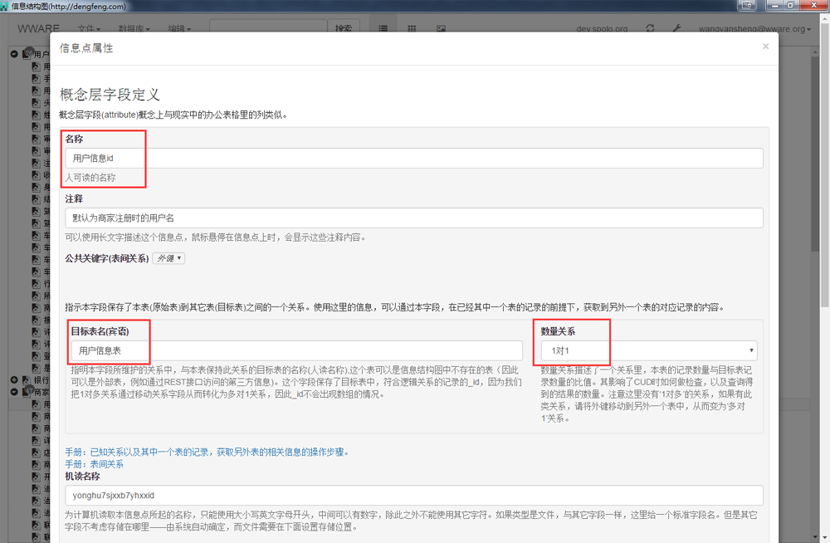Image resolution: width=830 pixels, height=543 pixels.
Task: Open the 手册：表间关系 link
Action: coord(95,464)
